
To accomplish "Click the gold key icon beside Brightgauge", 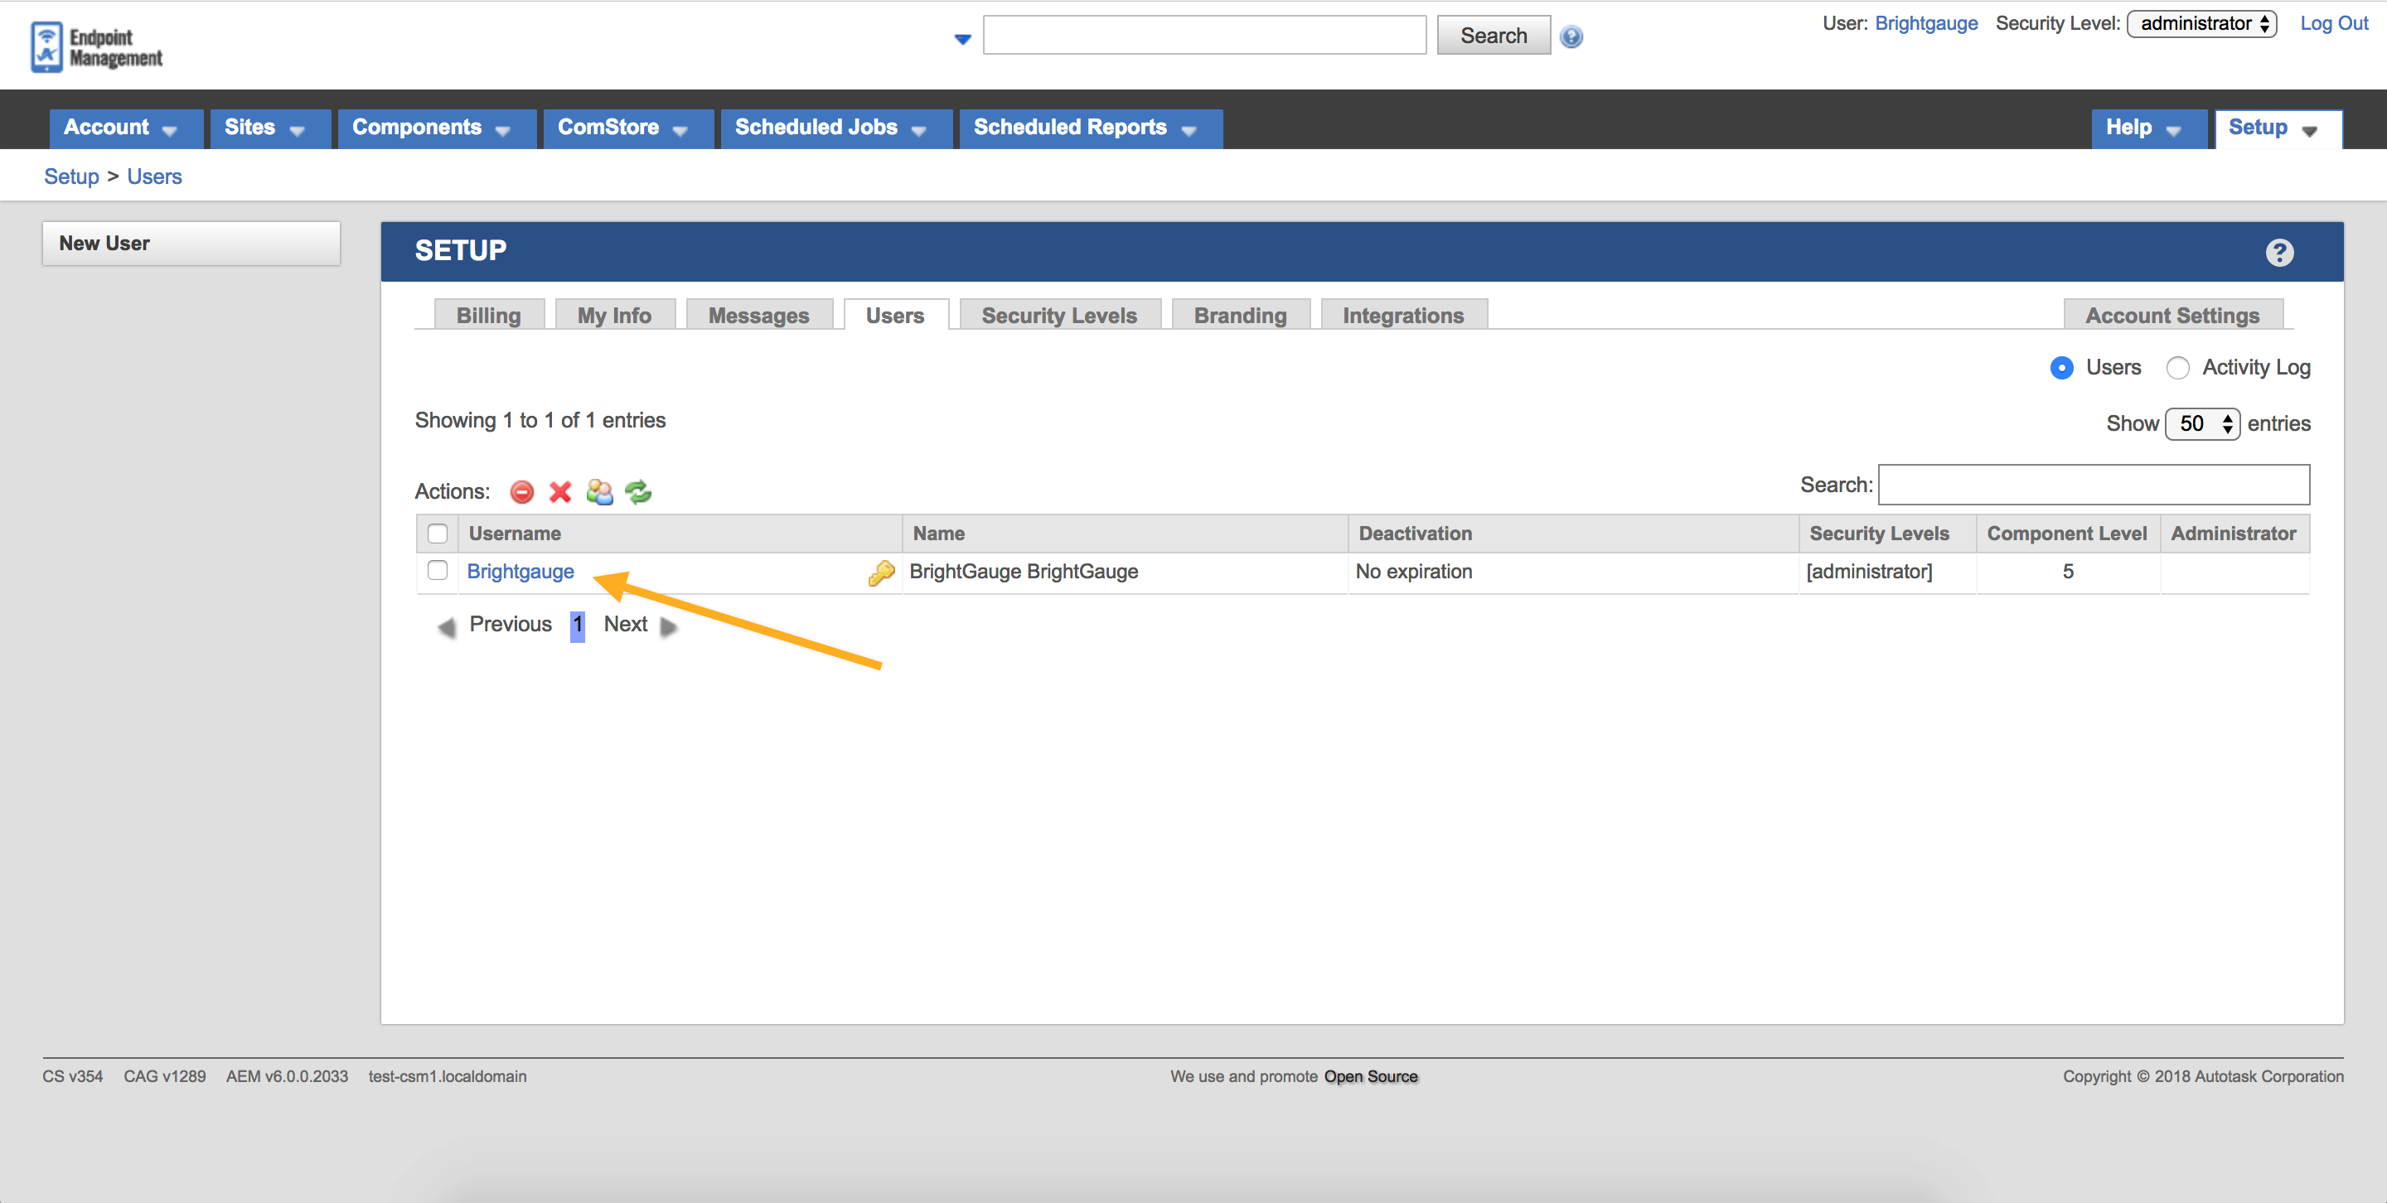I will pos(880,573).
